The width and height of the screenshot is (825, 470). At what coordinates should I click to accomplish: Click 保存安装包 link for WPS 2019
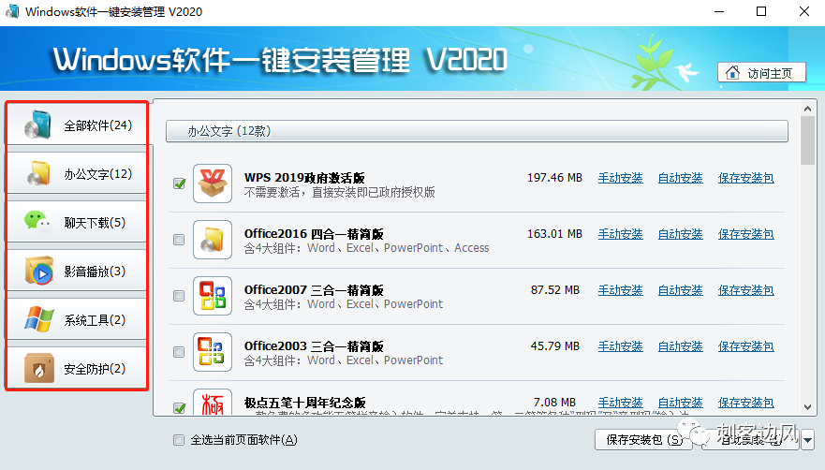pyautogui.click(x=746, y=178)
